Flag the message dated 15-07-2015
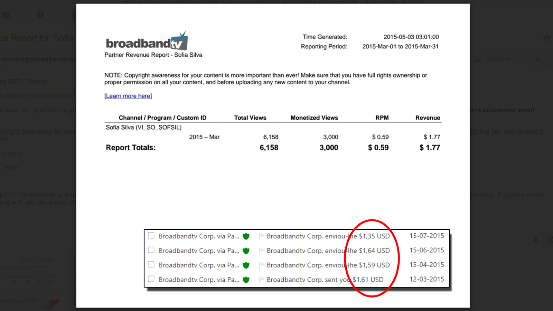Screen dimensions: 553x311 click(x=262, y=236)
